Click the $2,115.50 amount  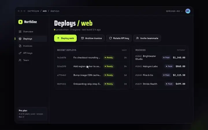click(179, 75)
